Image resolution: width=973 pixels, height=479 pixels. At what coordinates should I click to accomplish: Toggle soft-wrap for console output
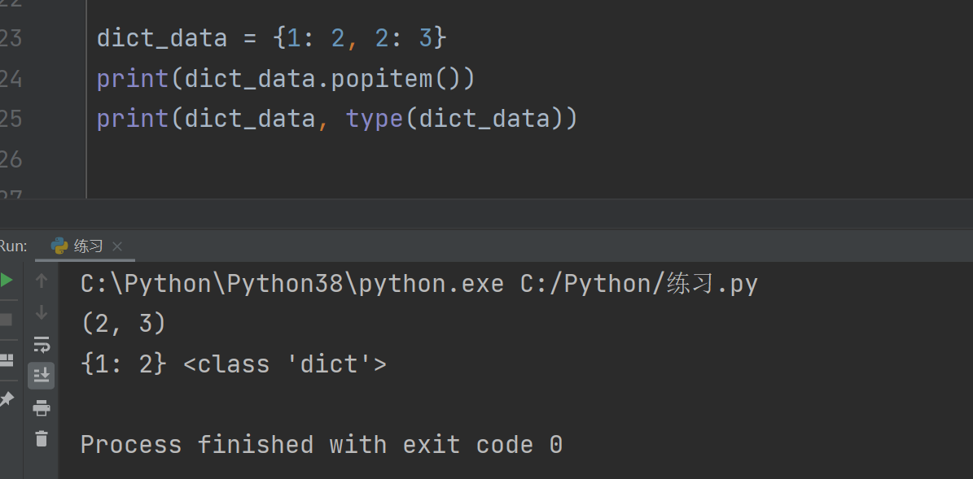tap(41, 345)
